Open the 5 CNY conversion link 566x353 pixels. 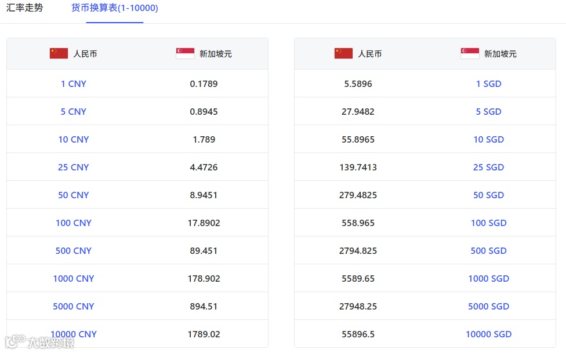(x=74, y=111)
